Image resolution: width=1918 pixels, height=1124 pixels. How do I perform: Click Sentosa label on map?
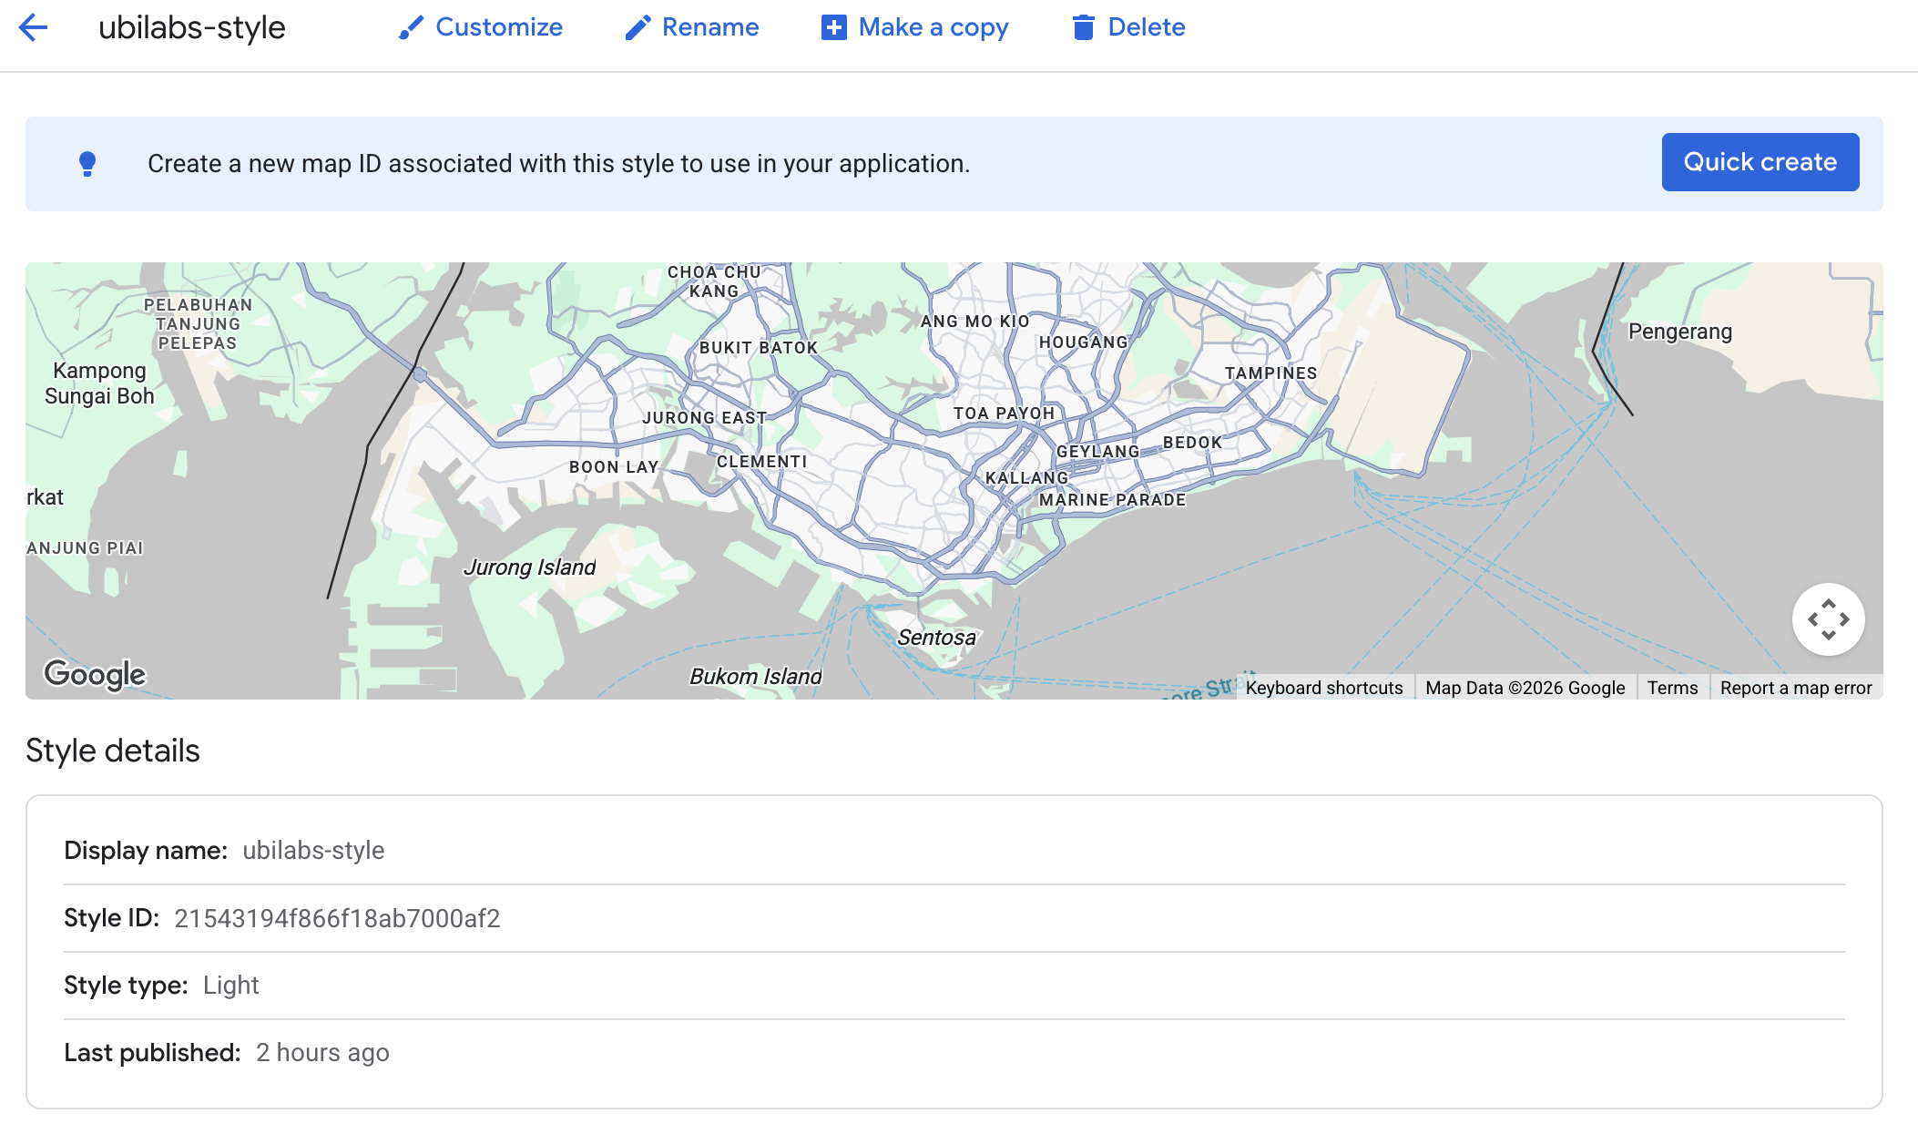936,638
